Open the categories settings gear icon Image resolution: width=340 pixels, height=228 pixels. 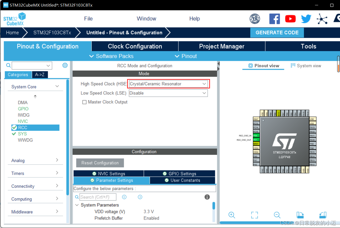pyautogui.click(x=65, y=65)
